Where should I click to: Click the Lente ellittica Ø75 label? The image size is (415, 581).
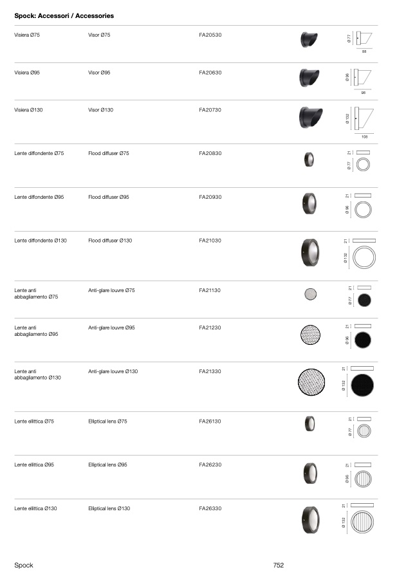tap(34, 421)
